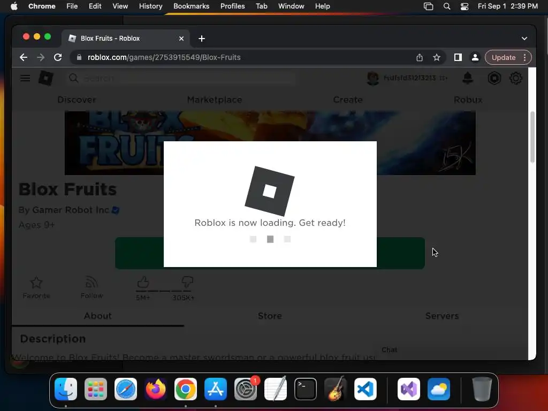This screenshot has height=411, width=548.
Task: Follow the game
Action: pyautogui.click(x=92, y=287)
